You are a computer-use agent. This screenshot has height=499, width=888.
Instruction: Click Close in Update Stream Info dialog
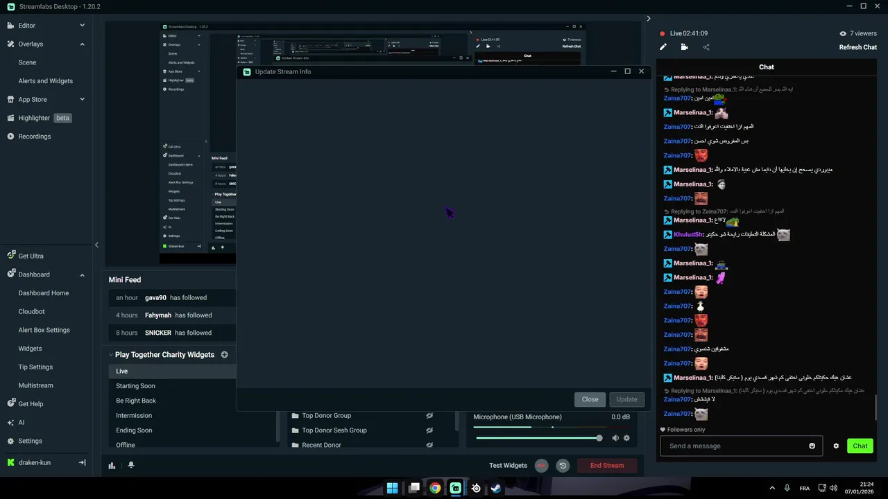click(590, 399)
